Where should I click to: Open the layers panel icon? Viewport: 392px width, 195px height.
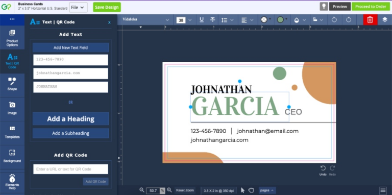[385, 20]
